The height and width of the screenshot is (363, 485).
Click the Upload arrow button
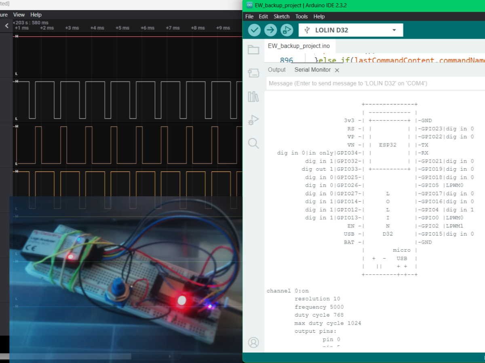pyautogui.click(x=270, y=30)
